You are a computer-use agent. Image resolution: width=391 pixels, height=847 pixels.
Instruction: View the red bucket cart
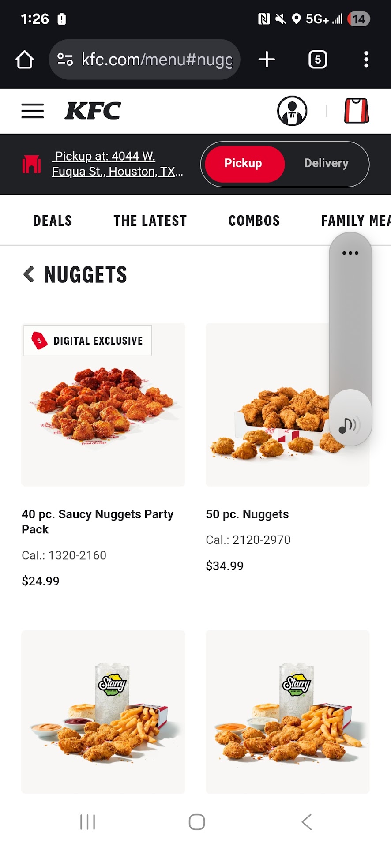[x=356, y=111]
